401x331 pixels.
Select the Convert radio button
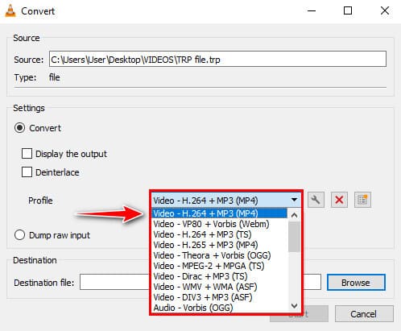click(x=20, y=128)
